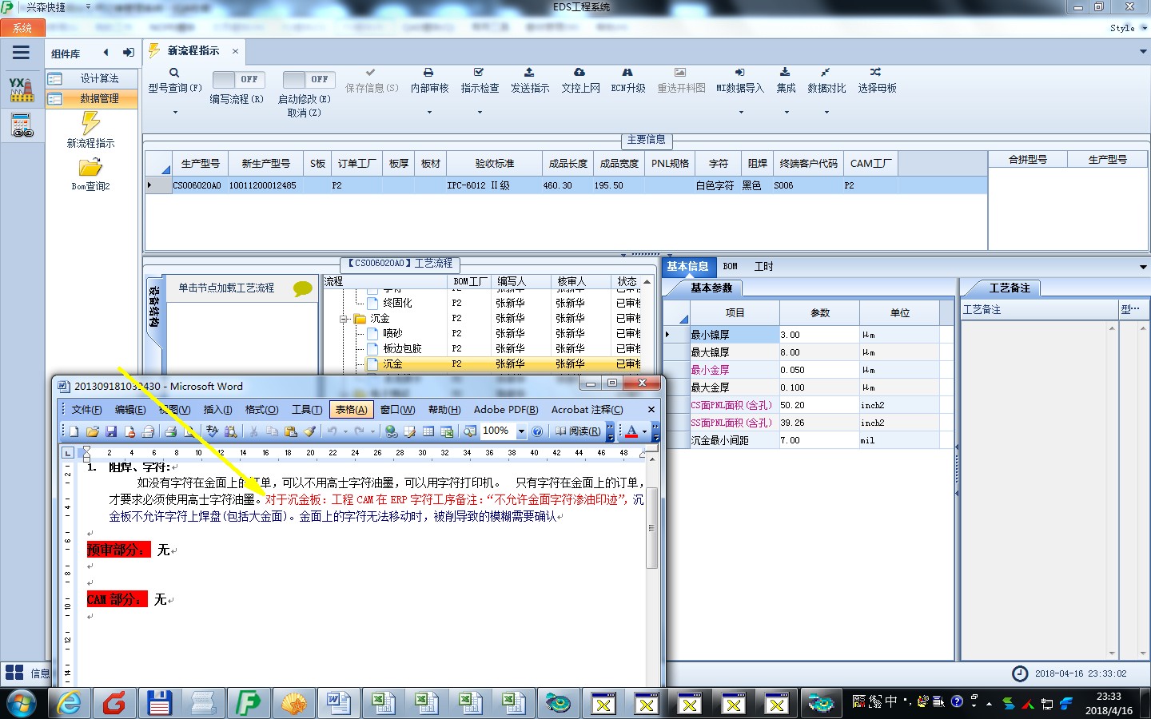This screenshot has height=719, width=1151.
Task: Click Open folder icon in Word toolbar
Action: [x=93, y=431]
